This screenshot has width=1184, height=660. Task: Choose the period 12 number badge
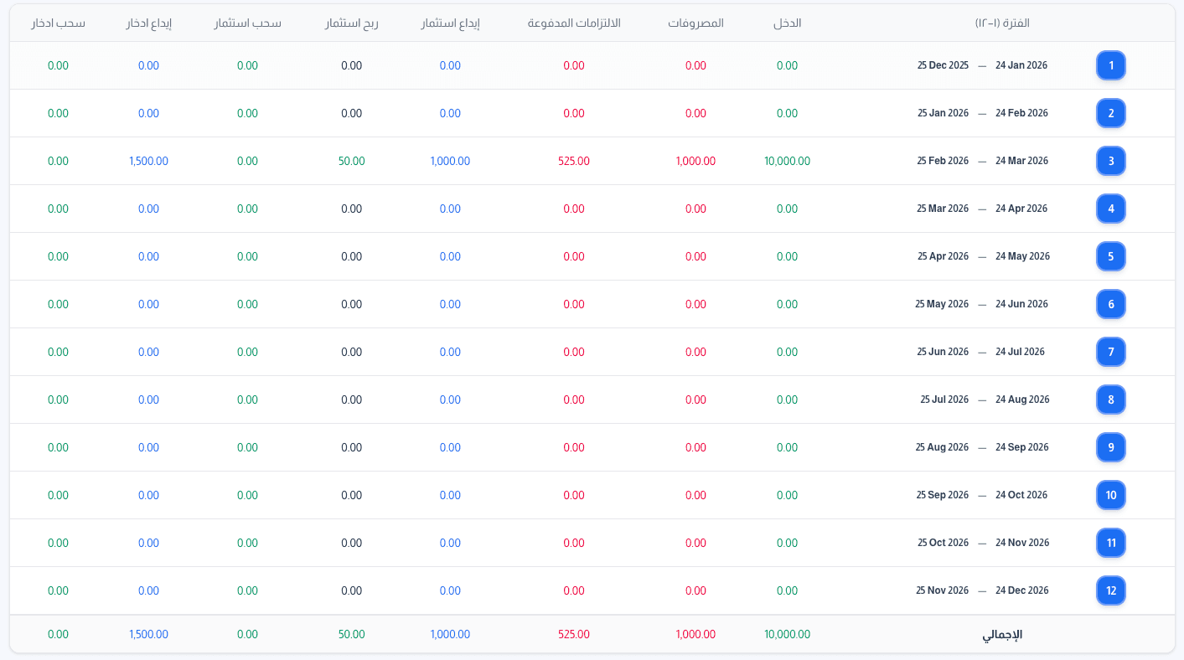[x=1110, y=590]
